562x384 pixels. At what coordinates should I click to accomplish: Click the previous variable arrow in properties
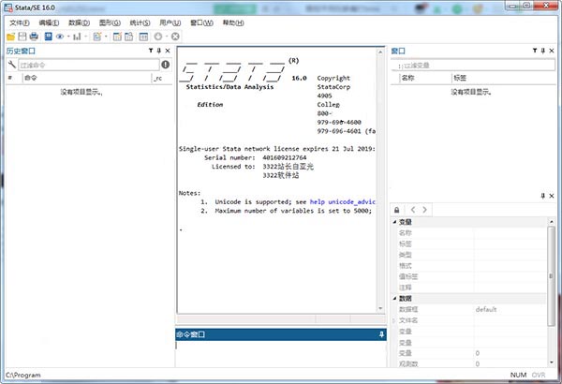click(413, 209)
